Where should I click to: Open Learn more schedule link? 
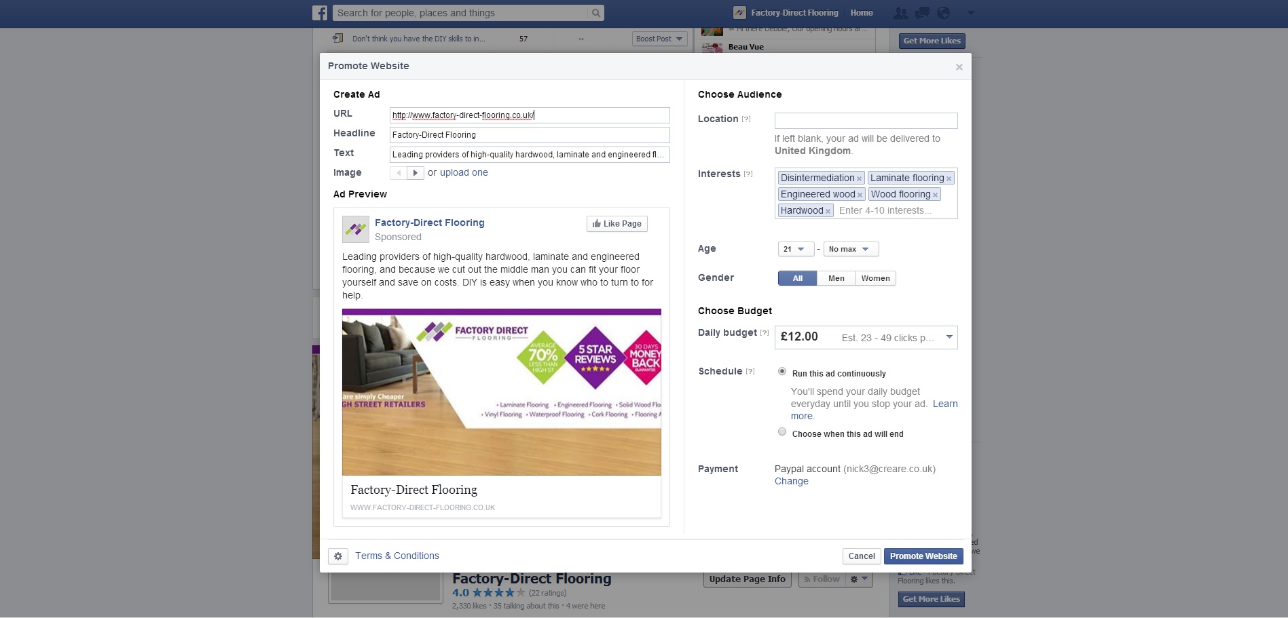coord(945,404)
